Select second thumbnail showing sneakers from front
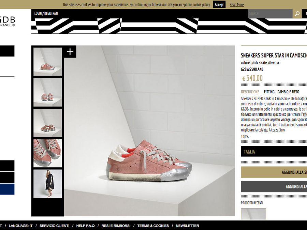 [48, 92]
